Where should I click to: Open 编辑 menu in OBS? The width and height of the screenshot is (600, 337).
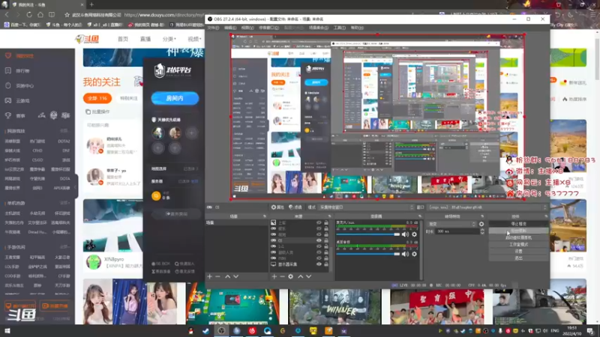click(x=230, y=28)
